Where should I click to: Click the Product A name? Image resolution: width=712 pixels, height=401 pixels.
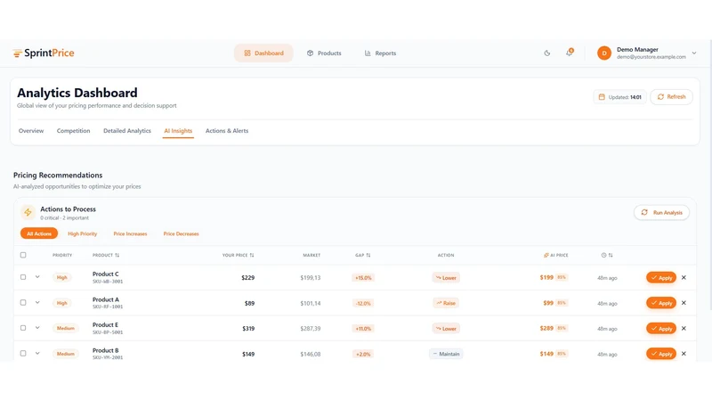[105, 299]
